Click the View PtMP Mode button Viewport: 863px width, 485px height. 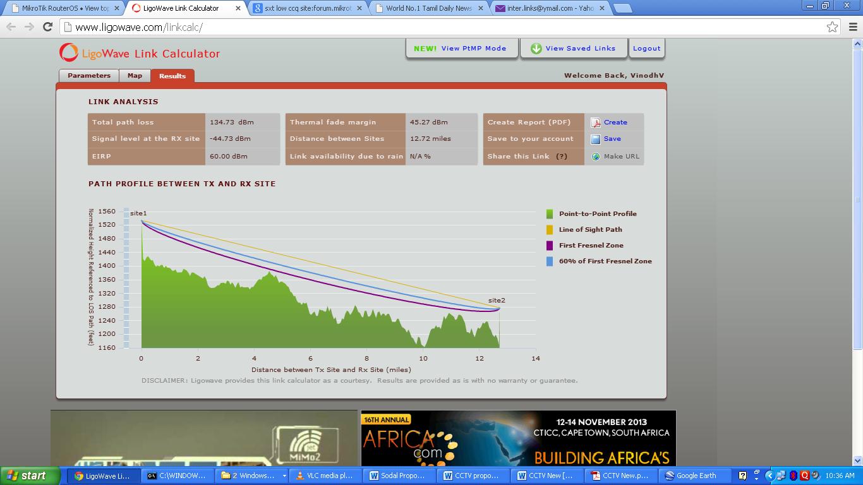(x=462, y=49)
